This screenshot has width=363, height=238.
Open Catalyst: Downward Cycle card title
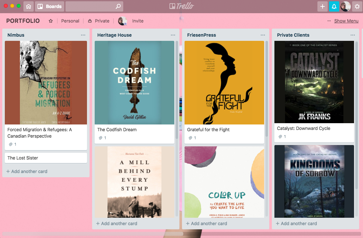(304, 128)
